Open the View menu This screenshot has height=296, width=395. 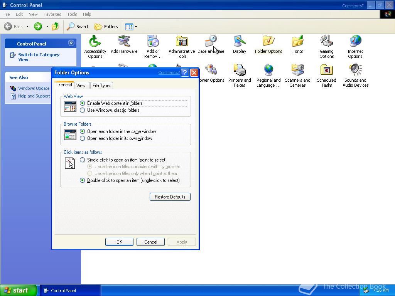coord(33,14)
